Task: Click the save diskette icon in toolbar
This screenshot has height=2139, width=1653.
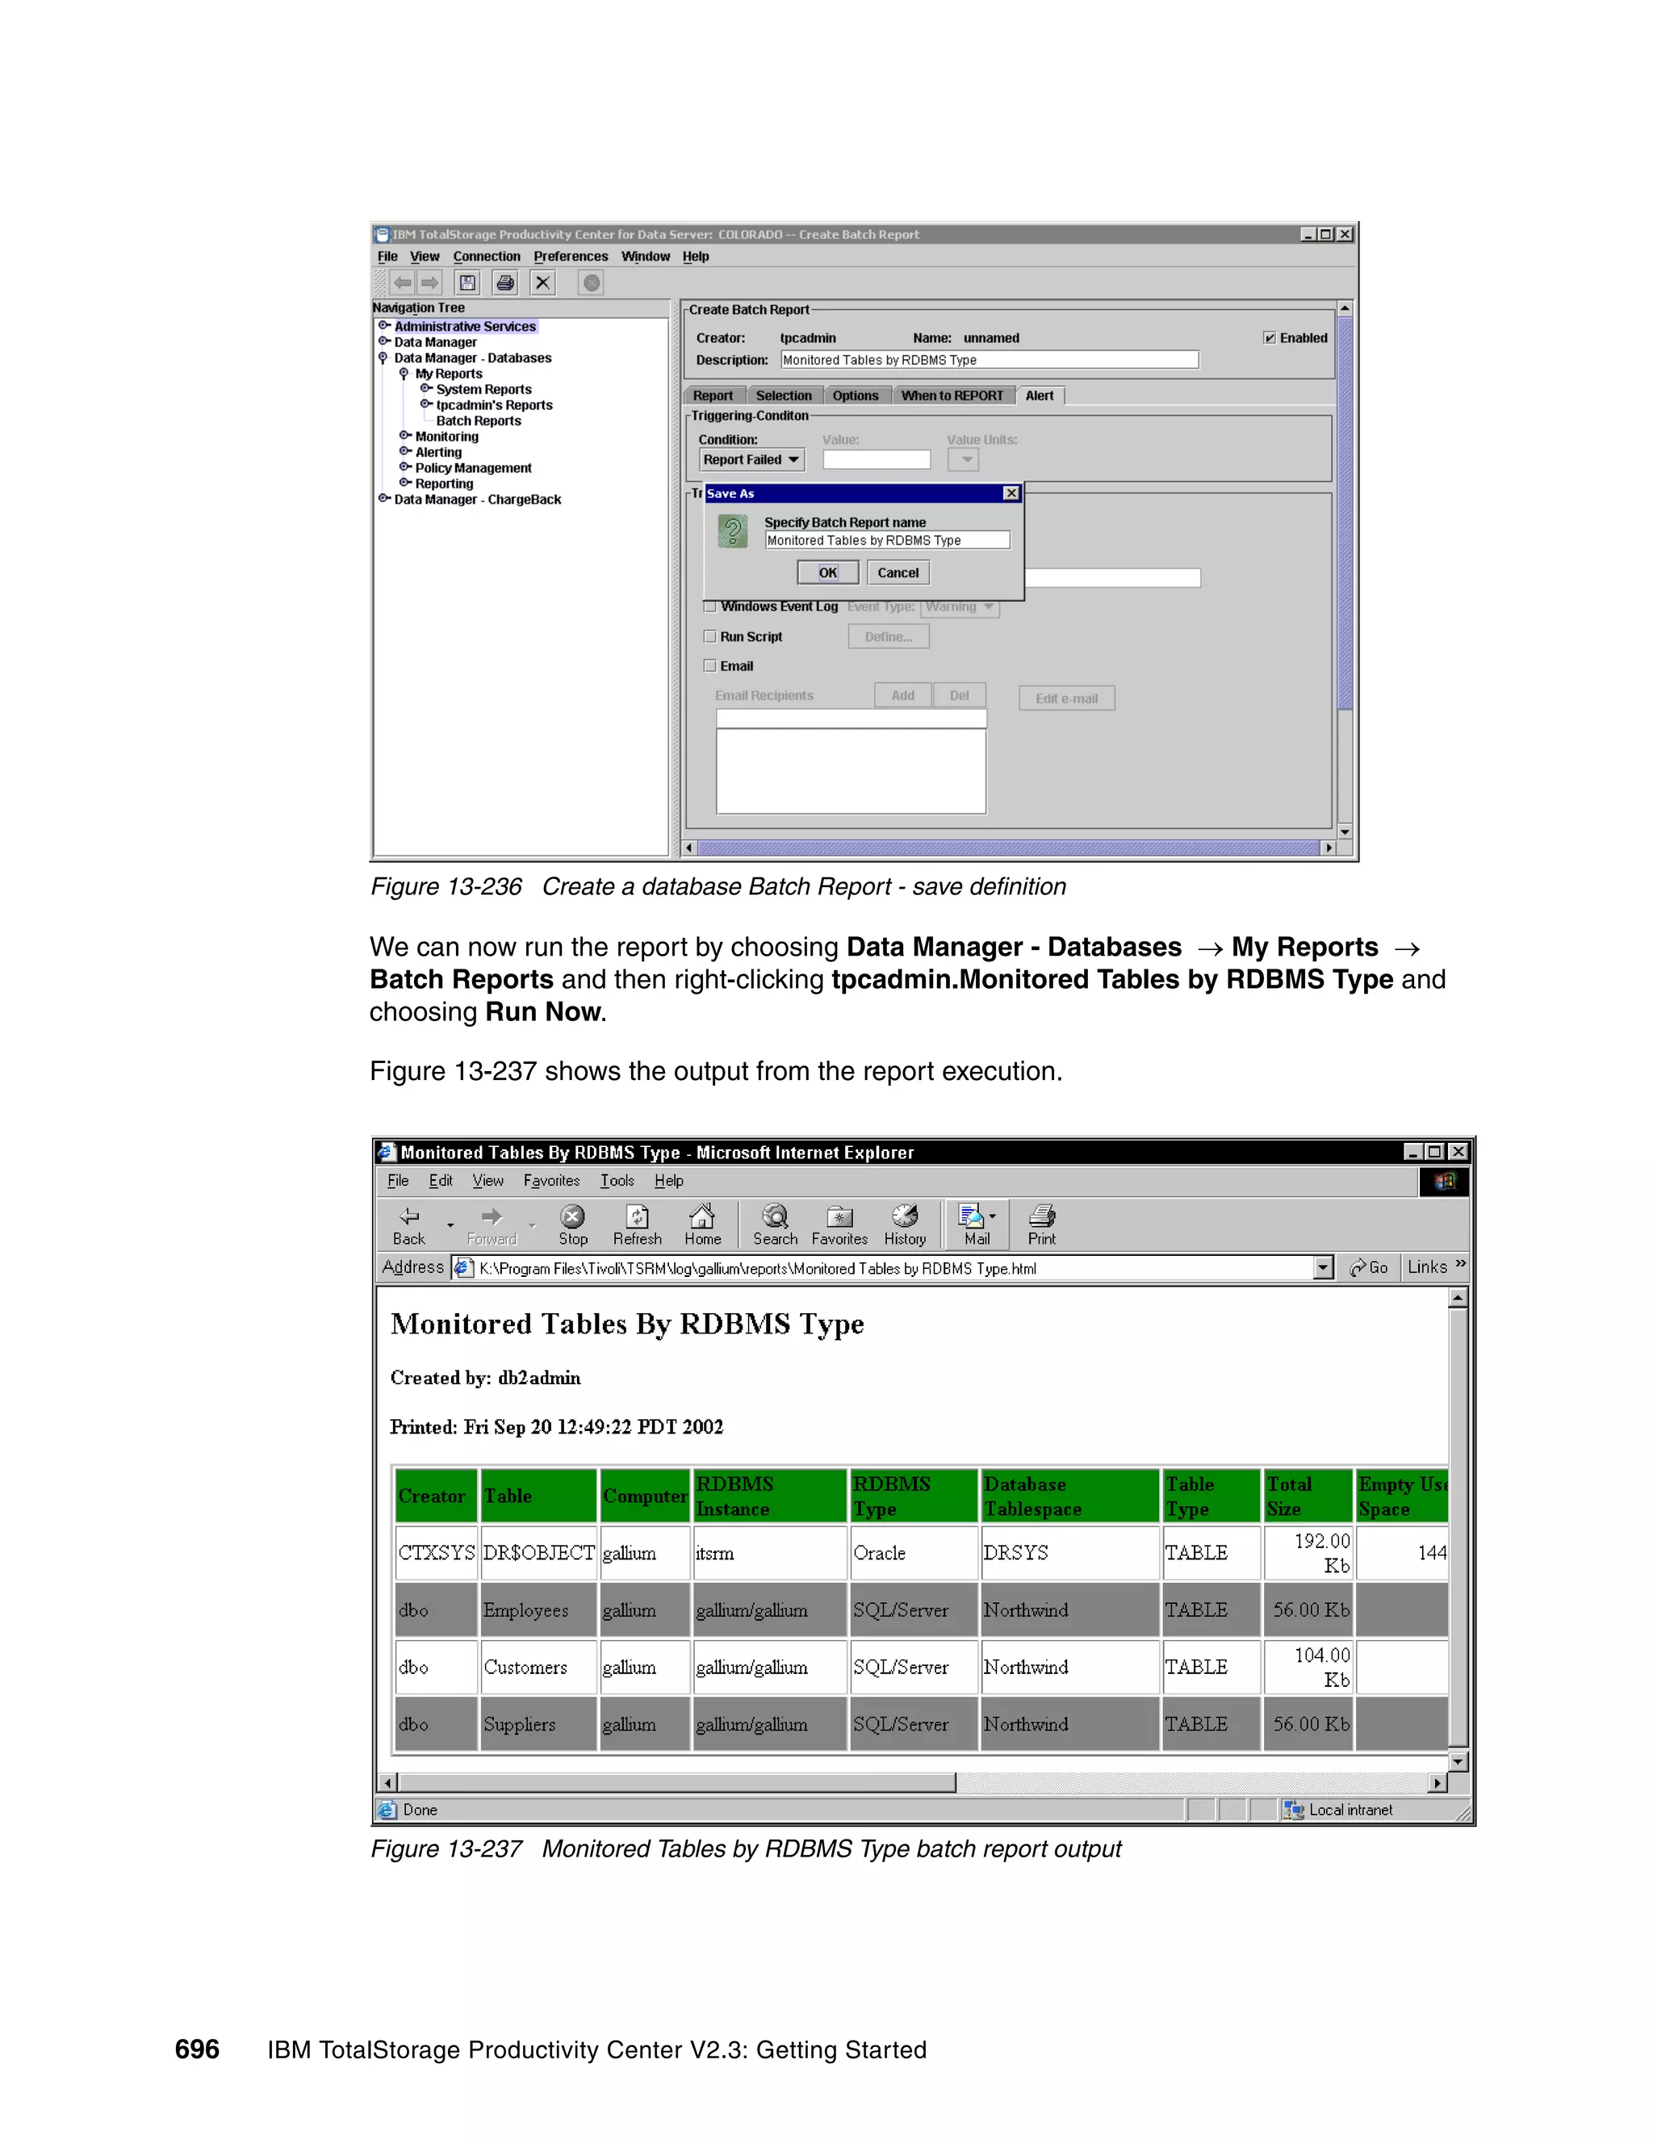Action: pos(468,283)
